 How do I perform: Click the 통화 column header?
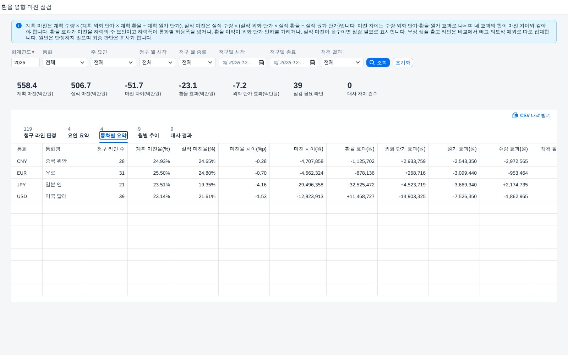pos(27,149)
